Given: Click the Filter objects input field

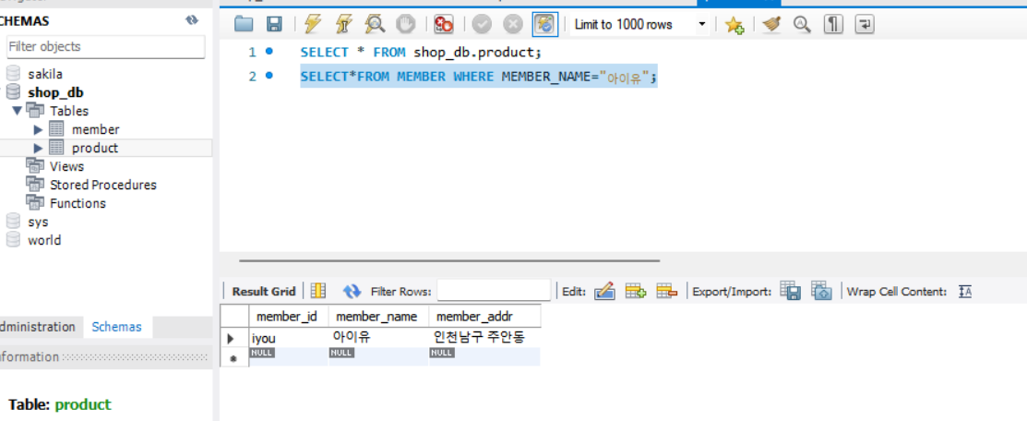Looking at the screenshot, I should (x=105, y=46).
